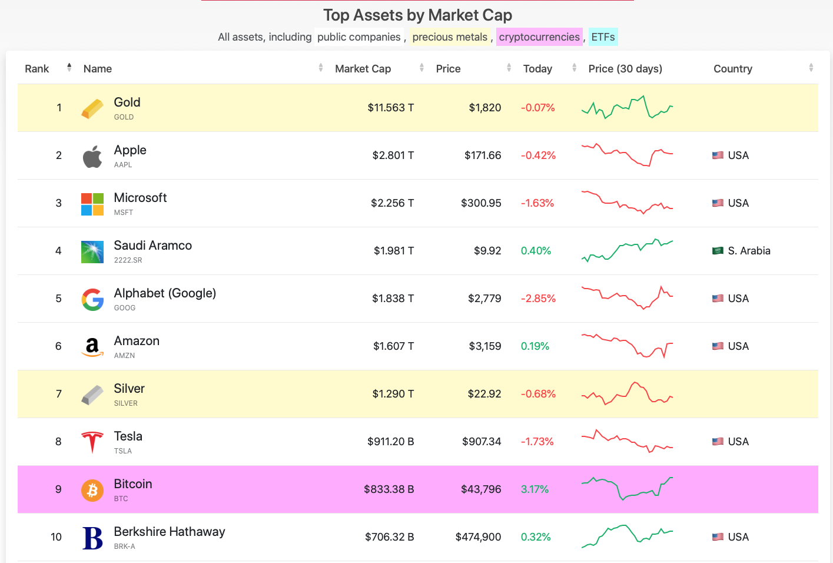Click the Google G logo
The width and height of the screenshot is (833, 563).
point(92,299)
